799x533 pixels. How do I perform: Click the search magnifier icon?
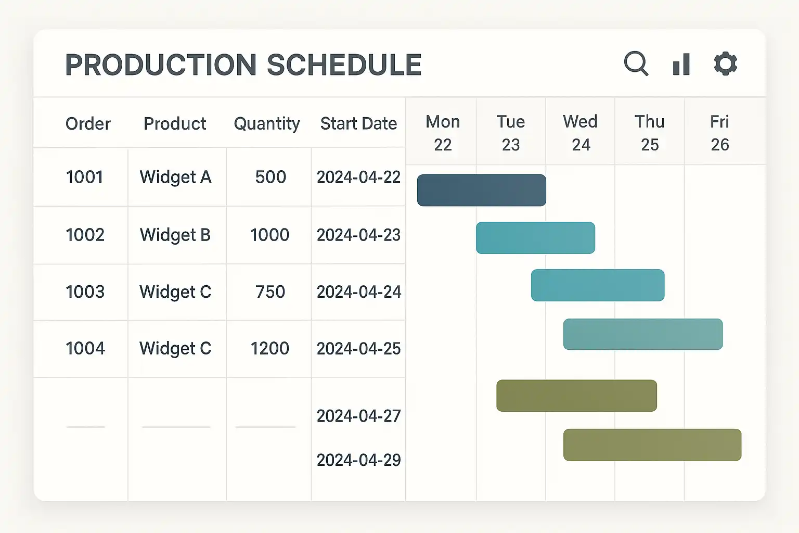click(636, 64)
